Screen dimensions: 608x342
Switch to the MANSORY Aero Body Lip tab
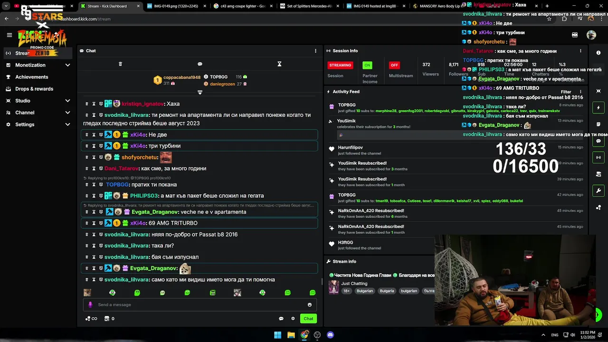click(442, 6)
